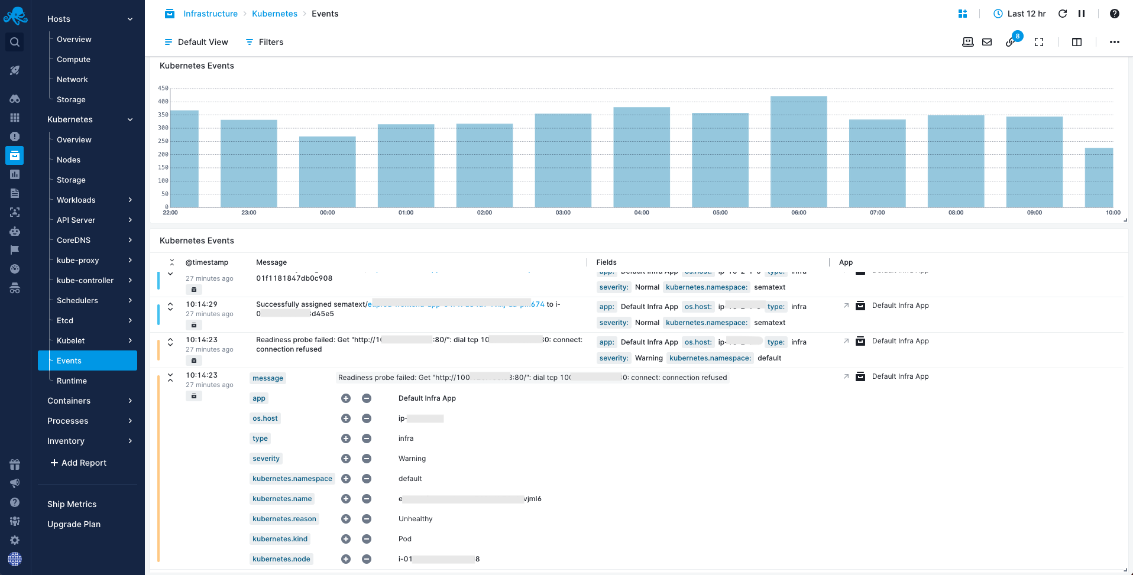Open the logs document icon in rail
Screen dimensions: 1133x575
click(15, 193)
